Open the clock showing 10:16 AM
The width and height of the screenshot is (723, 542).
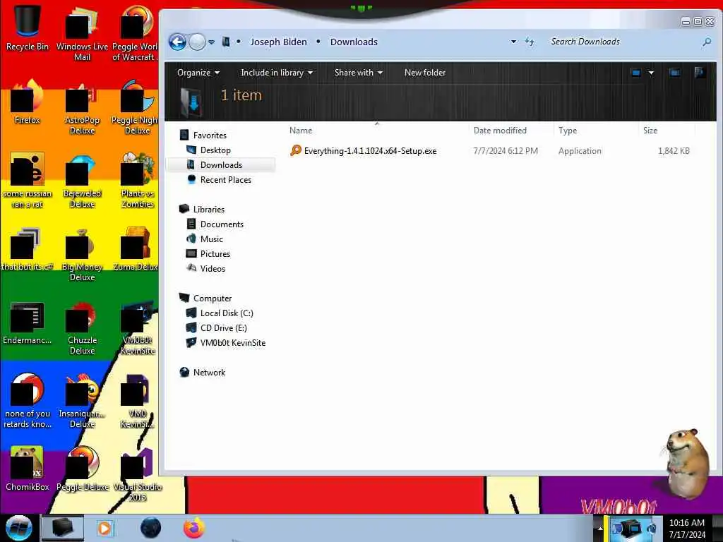click(687, 529)
